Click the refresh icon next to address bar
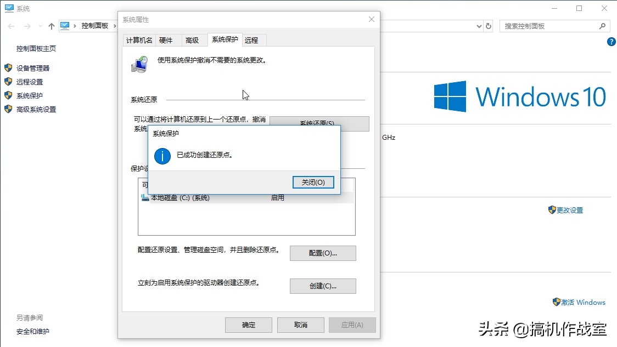Viewport: 617px width, 347px height. (x=489, y=26)
